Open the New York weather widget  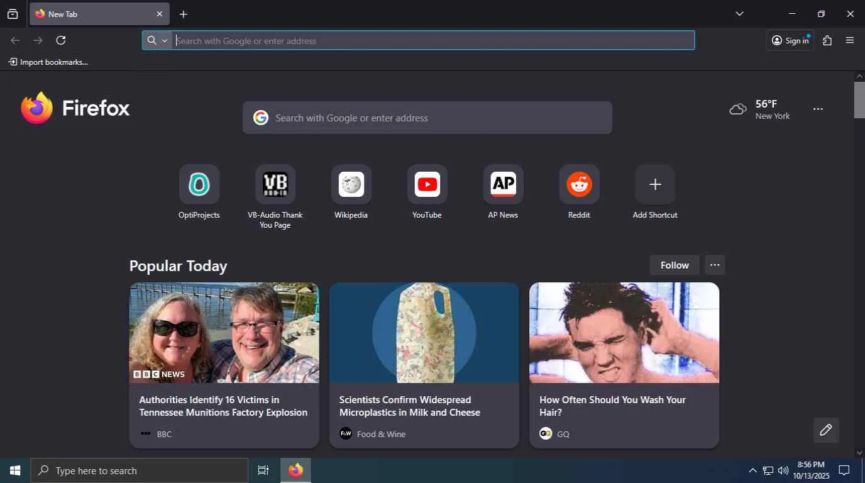(759, 109)
